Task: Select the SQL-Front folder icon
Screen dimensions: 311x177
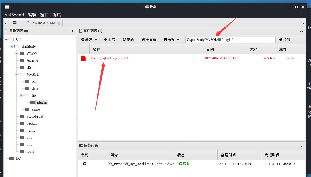Action: (x=22, y=116)
